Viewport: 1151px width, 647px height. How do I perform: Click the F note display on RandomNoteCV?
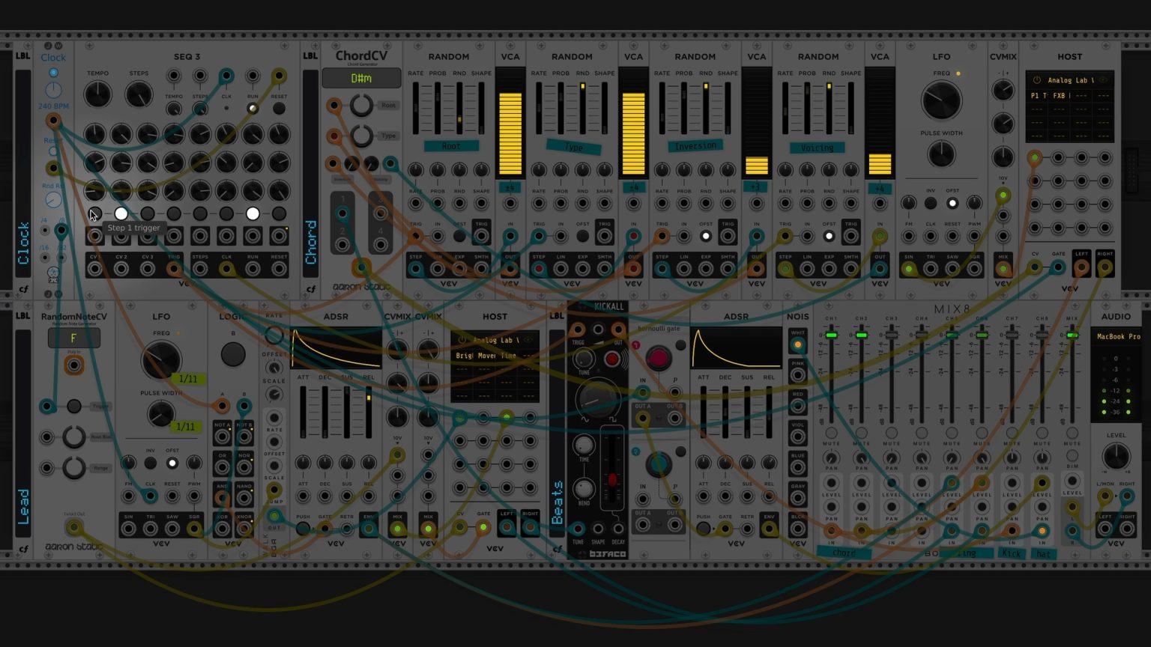click(73, 338)
